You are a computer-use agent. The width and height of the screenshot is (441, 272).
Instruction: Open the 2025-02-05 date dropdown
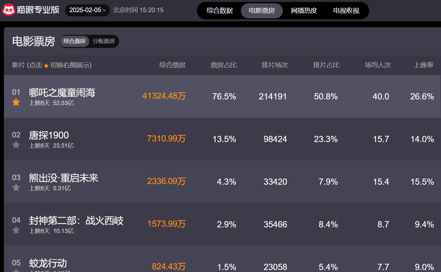point(87,10)
